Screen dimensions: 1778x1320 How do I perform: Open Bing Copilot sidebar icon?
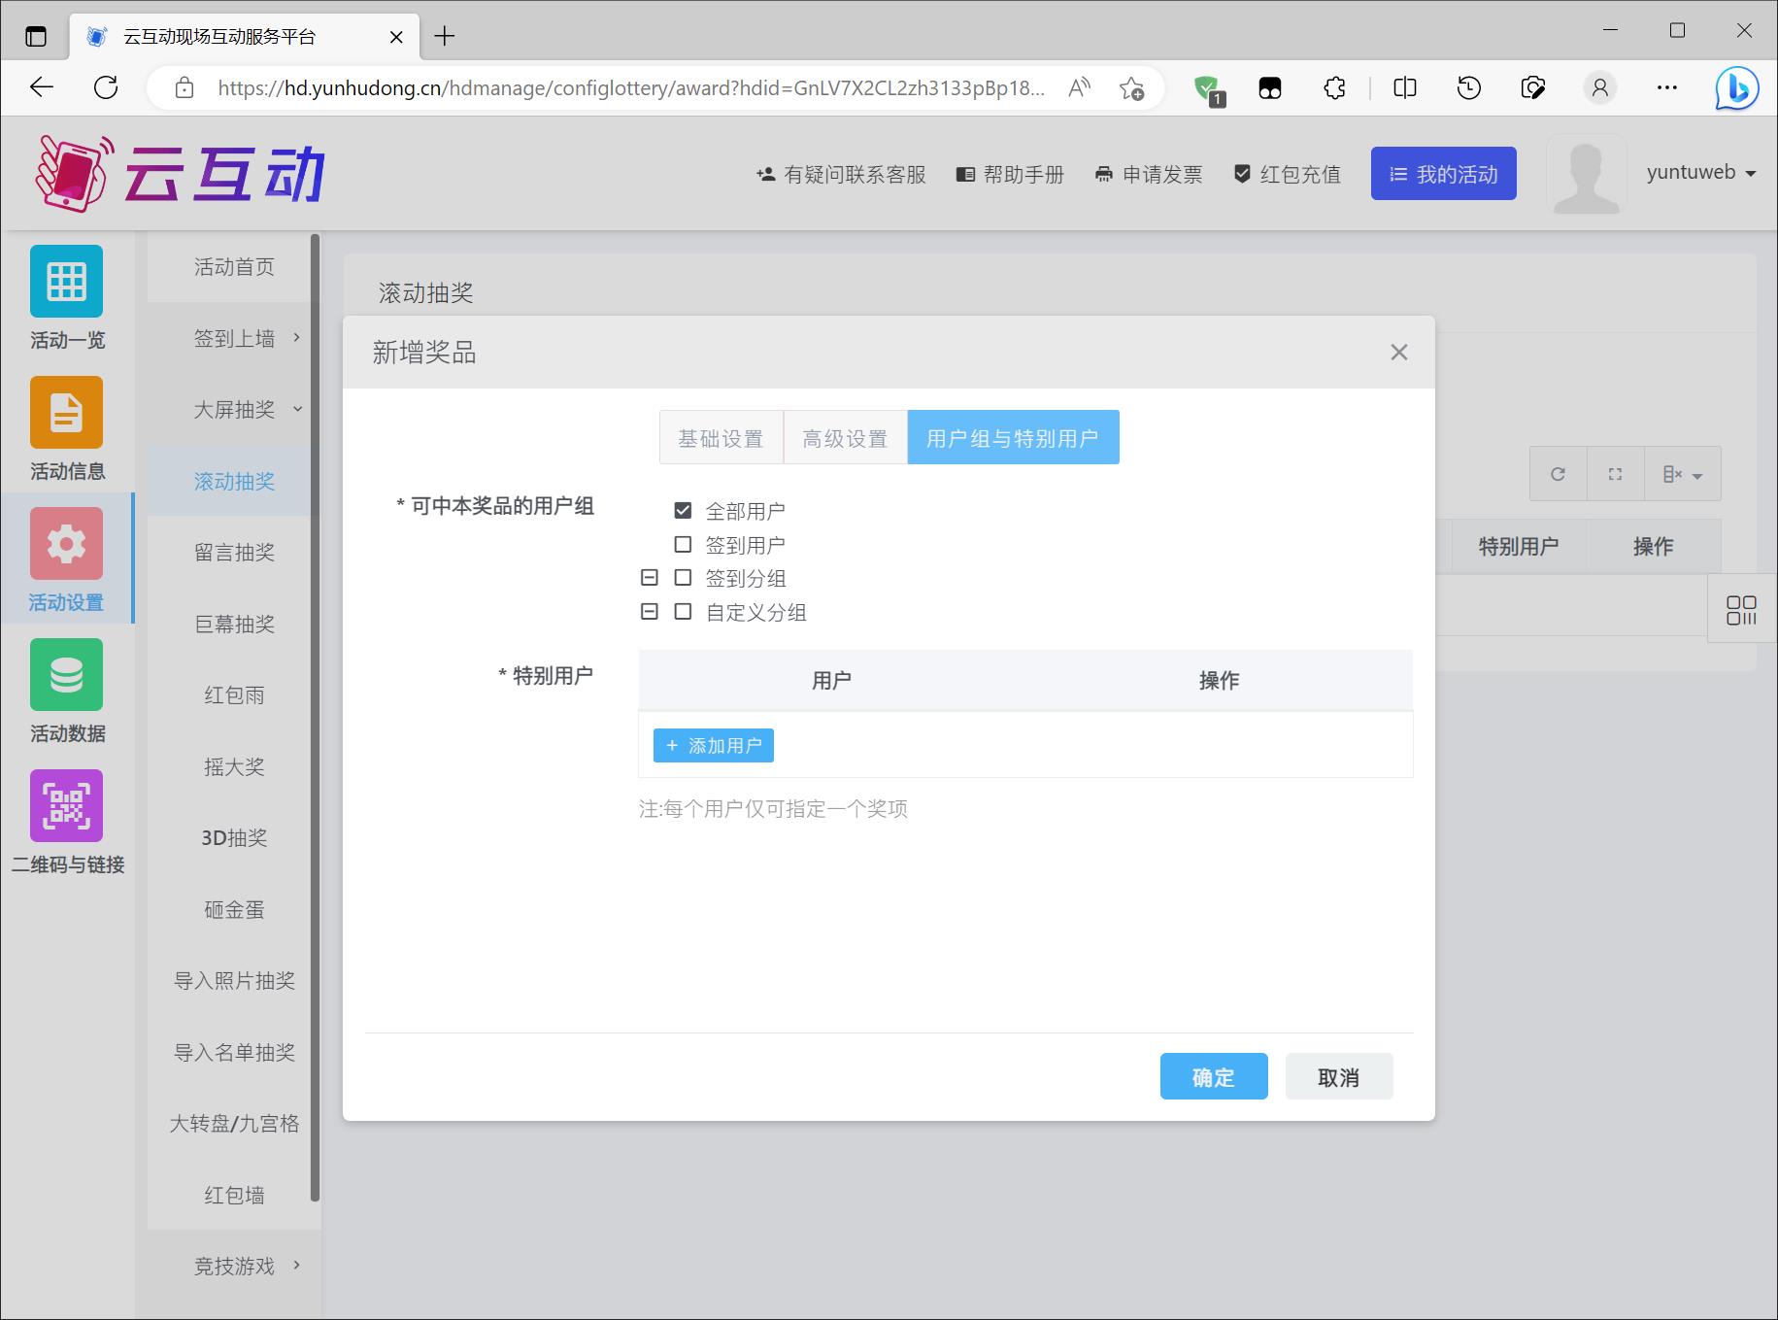point(1736,88)
